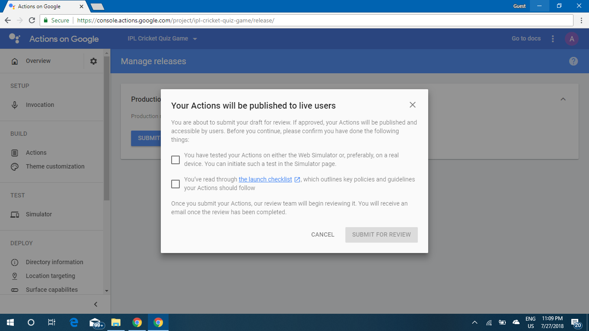Screen dimensions: 589x331
Task: Open the Action Center notifications
Action: point(576,322)
